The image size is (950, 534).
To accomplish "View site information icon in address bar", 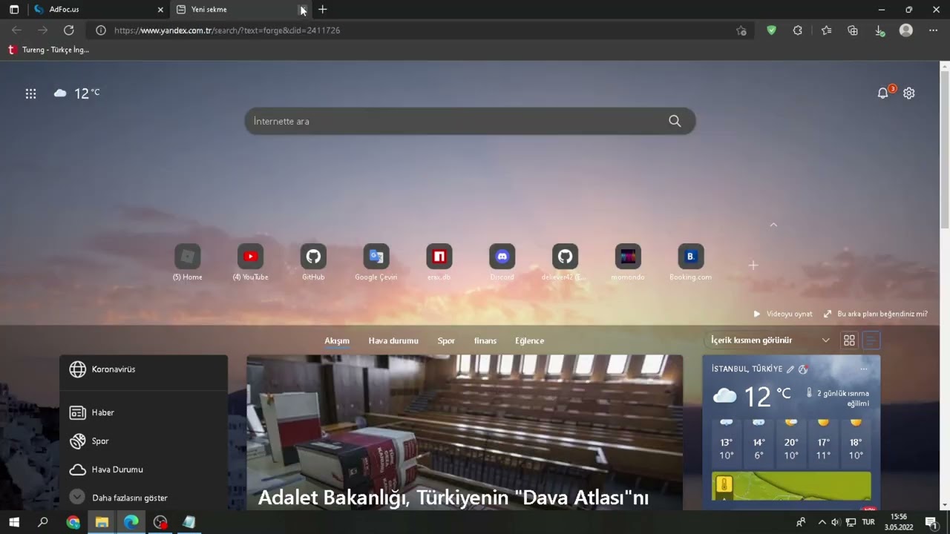I will click(x=100, y=30).
